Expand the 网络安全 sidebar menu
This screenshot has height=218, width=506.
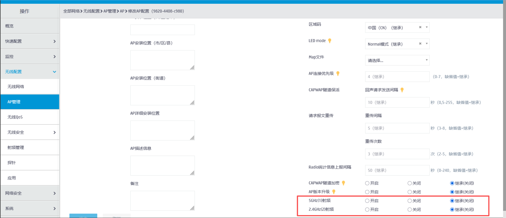click(30, 193)
